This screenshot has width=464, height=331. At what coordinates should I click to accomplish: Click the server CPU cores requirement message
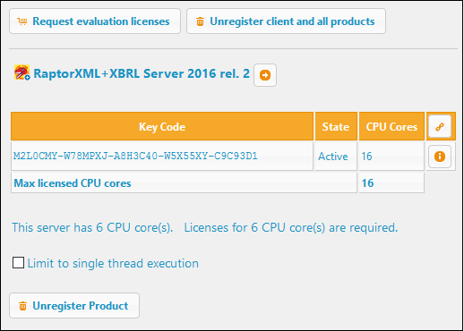pyautogui.click(x=205, y=228)
